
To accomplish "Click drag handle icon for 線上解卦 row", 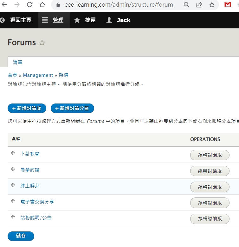I will 13,185.
